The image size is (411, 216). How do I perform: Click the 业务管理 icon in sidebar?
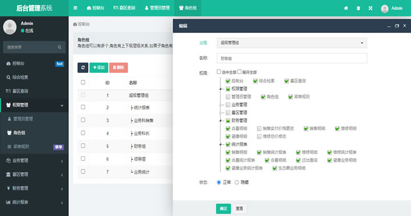click(x=9, y=160)
